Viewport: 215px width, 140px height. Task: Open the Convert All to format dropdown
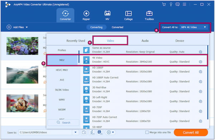(193, 27)
